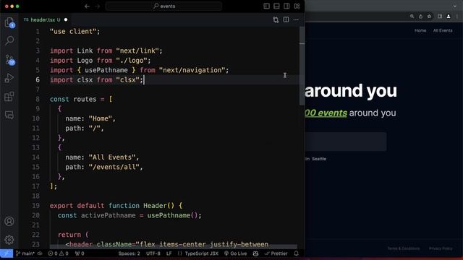Toggle the primary side bar layout icon
This screenshot has height=260, width=463.
click(x=266, y=6)
